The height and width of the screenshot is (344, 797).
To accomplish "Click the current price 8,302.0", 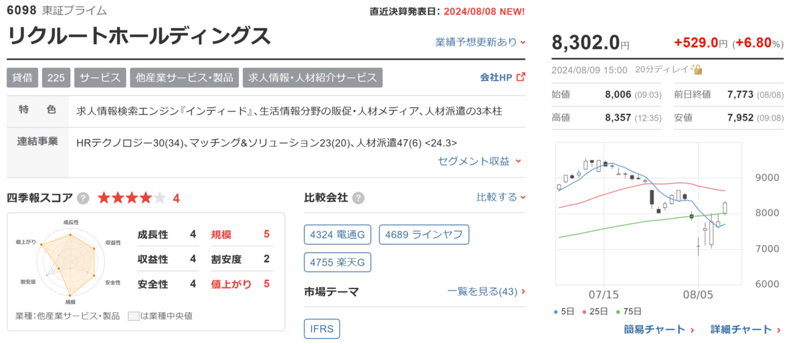I will 585,42.
